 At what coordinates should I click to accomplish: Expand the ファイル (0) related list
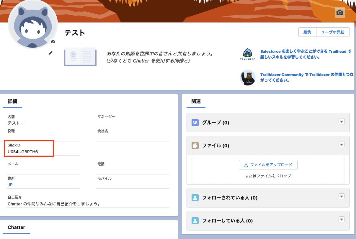[x=341, y=144]
